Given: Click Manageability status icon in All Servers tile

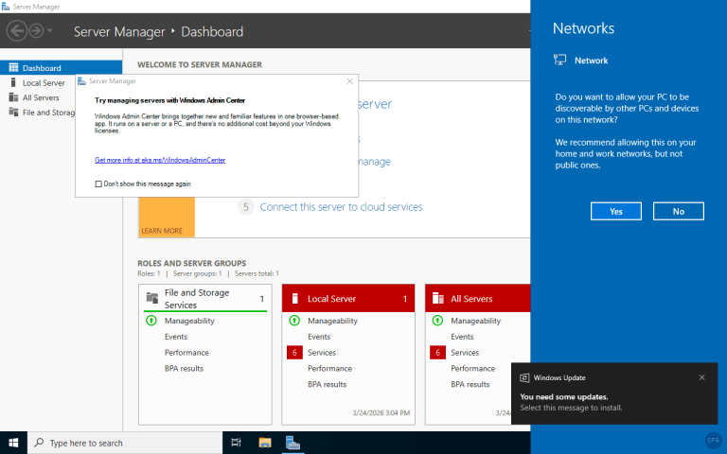Looking at the screenshot, I should click(x=437, y=320).
